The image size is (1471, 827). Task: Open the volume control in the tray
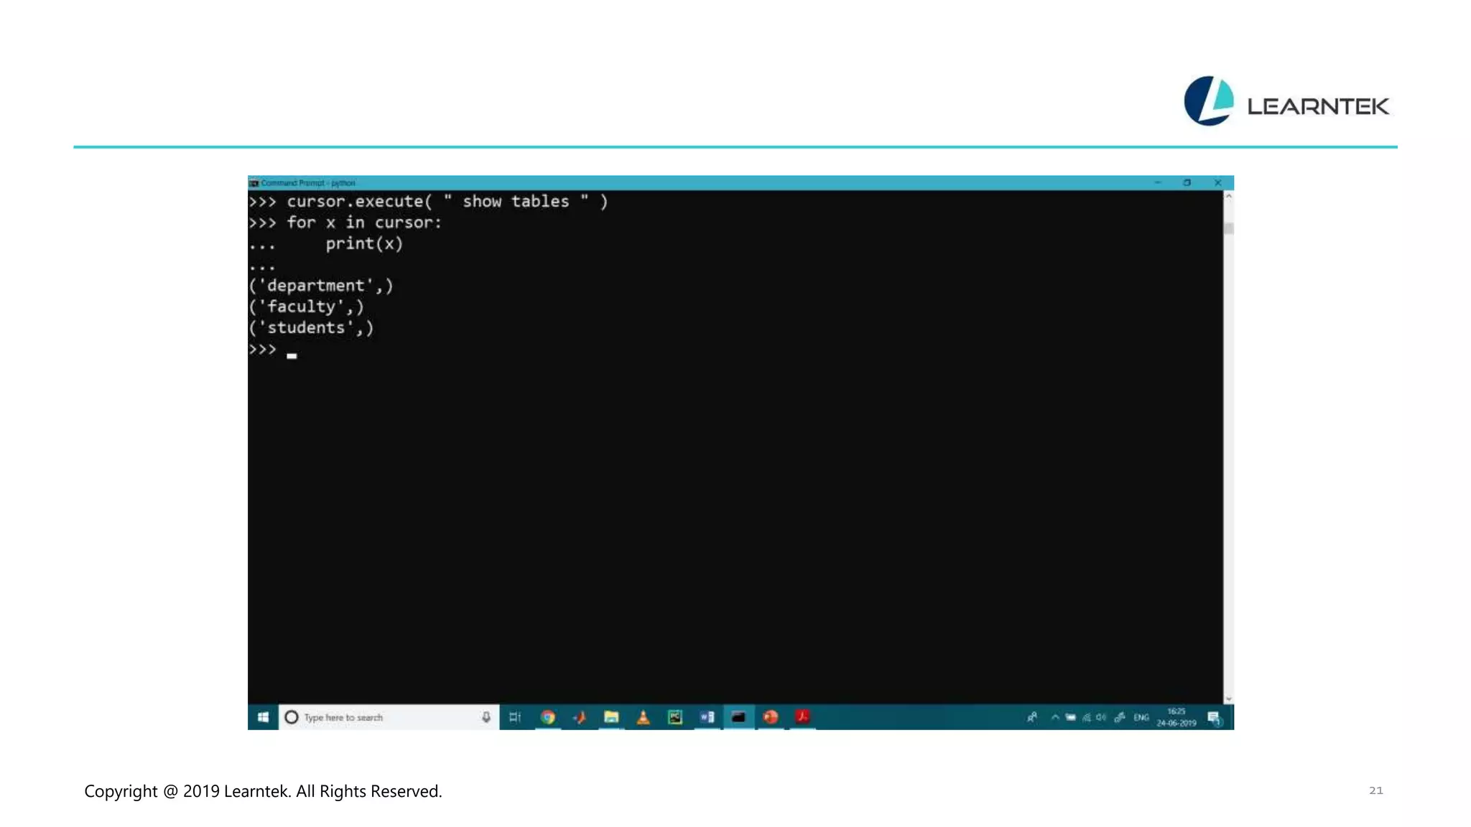[x=1101, y=717]
